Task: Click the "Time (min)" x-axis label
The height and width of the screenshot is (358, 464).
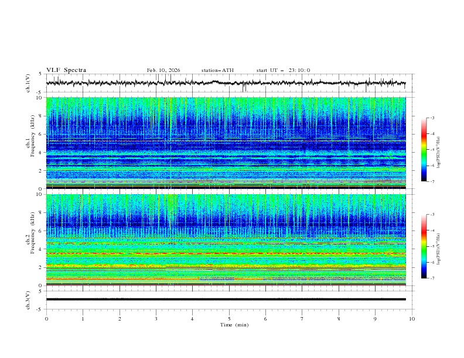Action: (x=234, y=325)
